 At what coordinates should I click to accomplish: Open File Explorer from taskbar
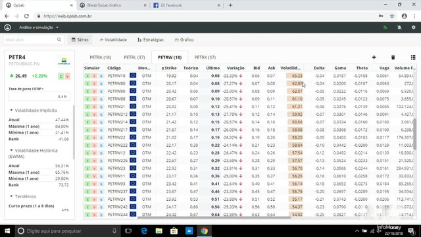(x=159, y=231)
